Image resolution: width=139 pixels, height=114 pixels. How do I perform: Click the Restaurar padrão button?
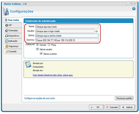124,98
